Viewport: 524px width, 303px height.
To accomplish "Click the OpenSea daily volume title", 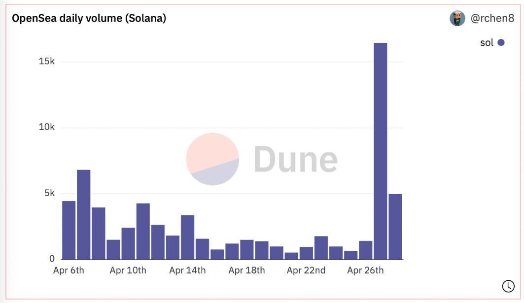I will pyautogui.click(x=89, y=19).
